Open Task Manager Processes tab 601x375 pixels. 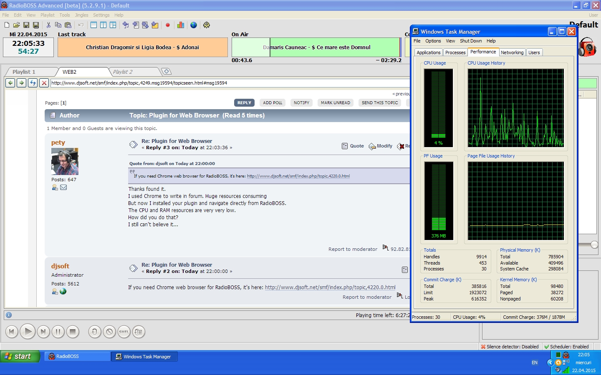(455, 52)
